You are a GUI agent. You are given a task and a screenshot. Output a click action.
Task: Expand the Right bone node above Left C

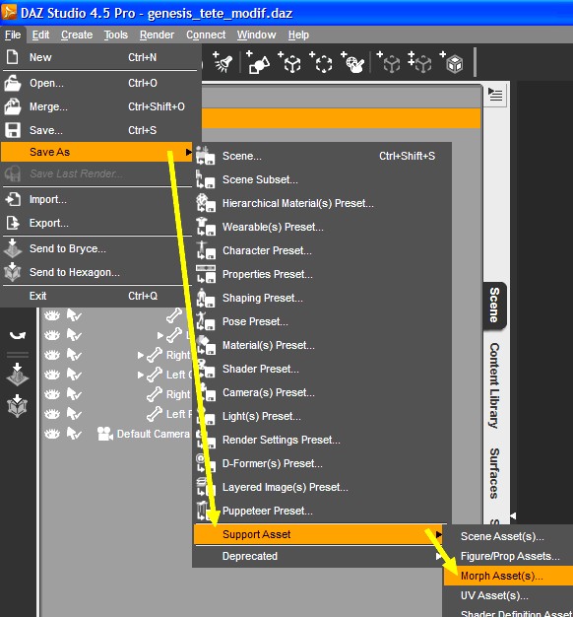pos(141,355)
